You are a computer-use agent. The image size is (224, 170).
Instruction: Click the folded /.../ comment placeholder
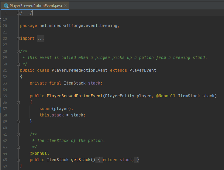[x=26, y=13]
